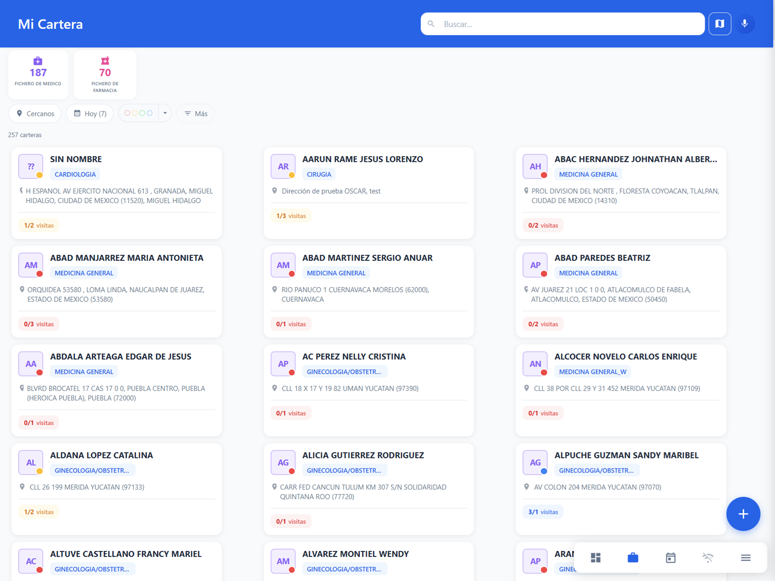This screenshot has width=775, height=581.
Task: Click the AM avatar of Abad Manjarrez
Action: click(x=31, y=265)
